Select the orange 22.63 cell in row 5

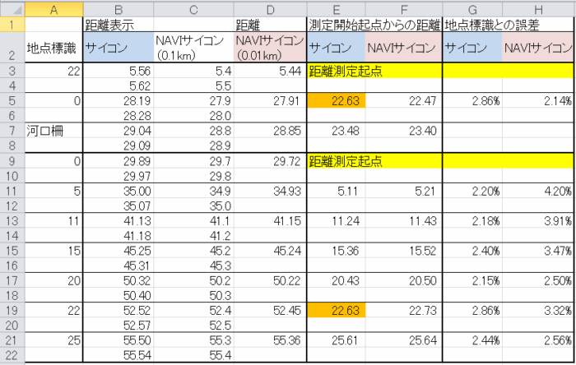pos(336,101)
